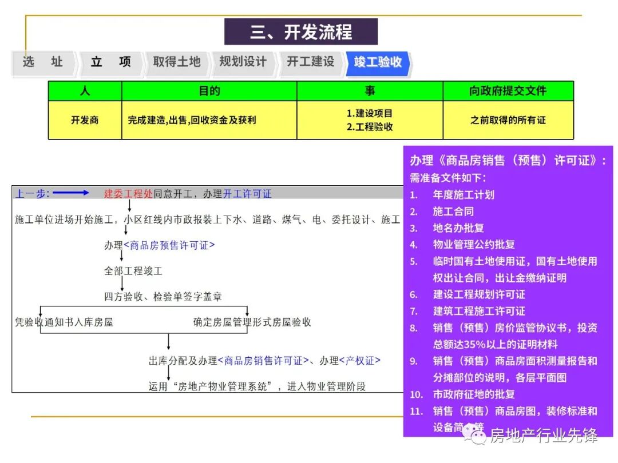The image size is (618, 463).
Task: Click the 之前取得的所有证 cell
Action: click(508, 120)
